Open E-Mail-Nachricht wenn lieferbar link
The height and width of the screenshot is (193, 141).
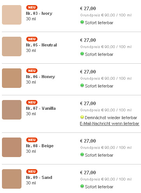coord(110,123)
